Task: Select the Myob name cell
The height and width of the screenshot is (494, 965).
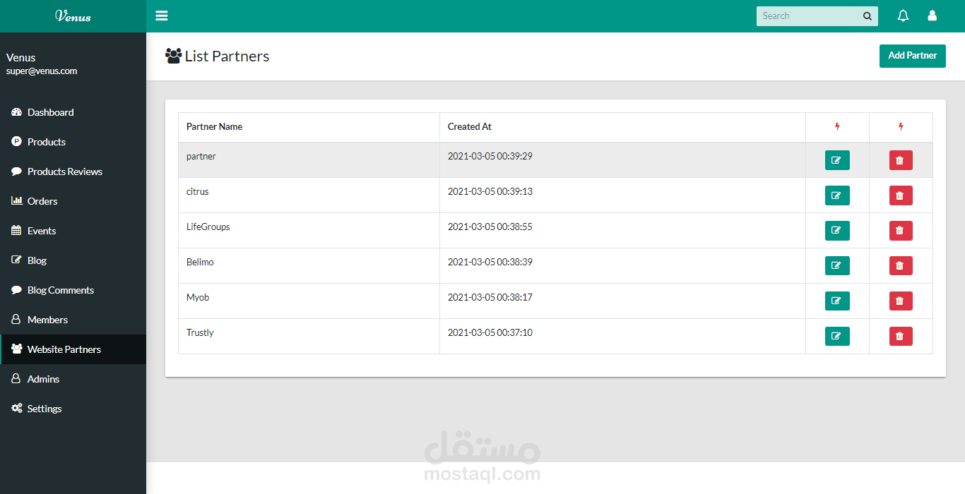Action: pyautogui.click(x=309, y=301)
